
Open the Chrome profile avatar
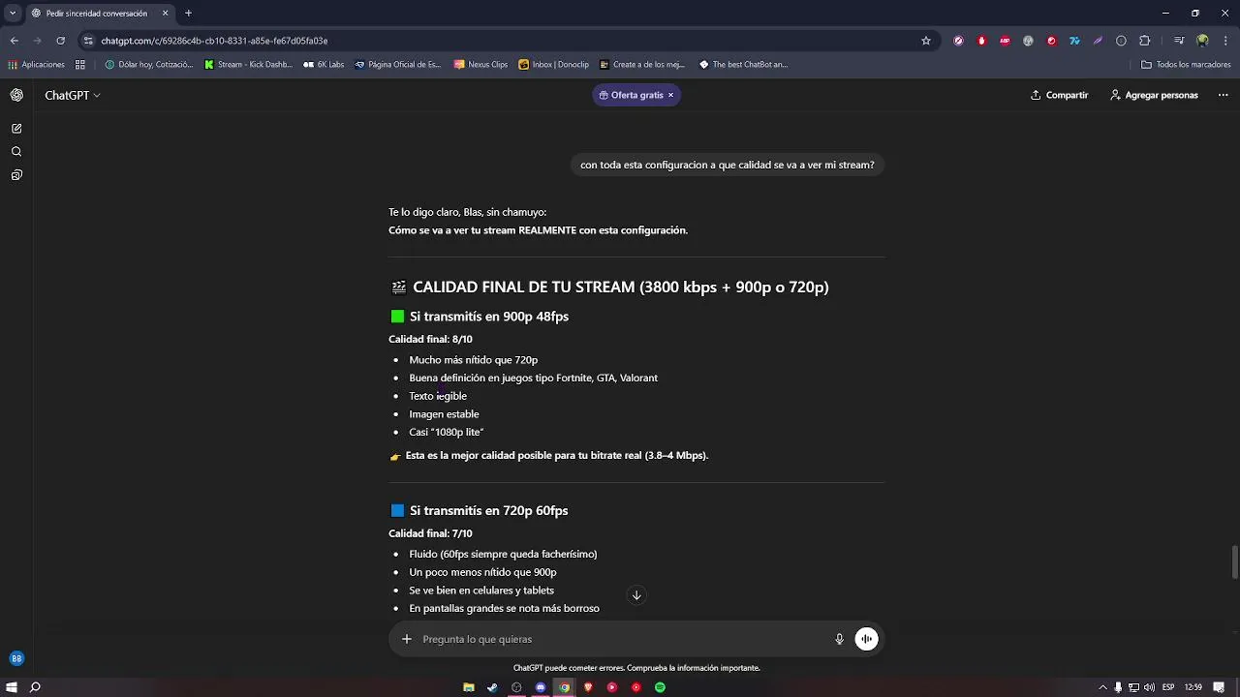(1202, 41)
